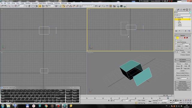Image resolution: width=192 pixels, height=108 pixels.
Task: Toggle the By Angle checkbox
Action: click(176, 44)
